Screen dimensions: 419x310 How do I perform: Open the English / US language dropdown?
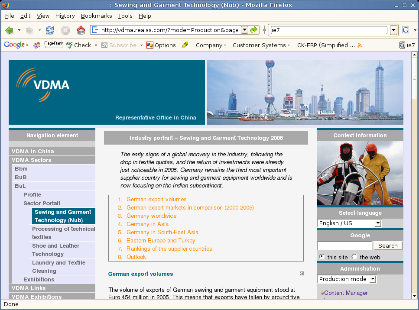tap(349, 223)
